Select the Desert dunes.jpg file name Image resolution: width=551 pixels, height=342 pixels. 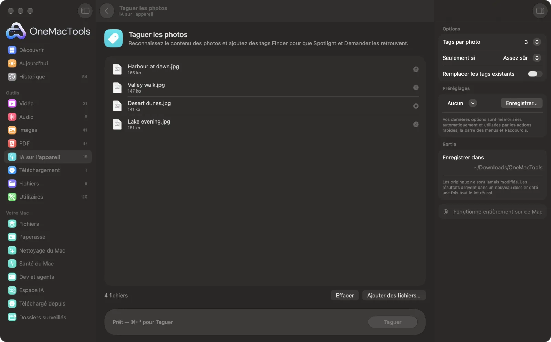pos(149,103)
